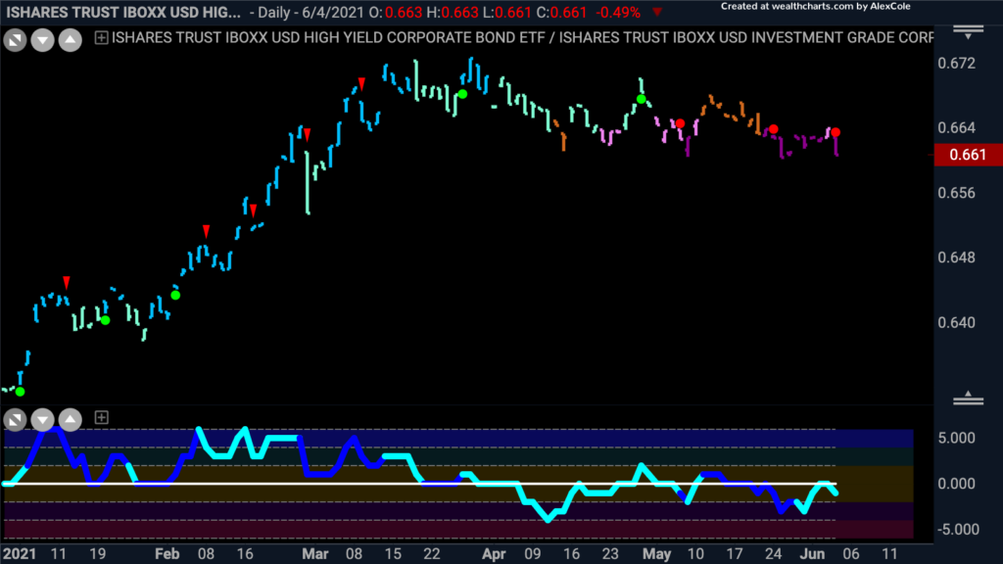Viewport: 1003px width, 564px height.
Task: Open the Daily timeframe label
Action: [277, 12]
